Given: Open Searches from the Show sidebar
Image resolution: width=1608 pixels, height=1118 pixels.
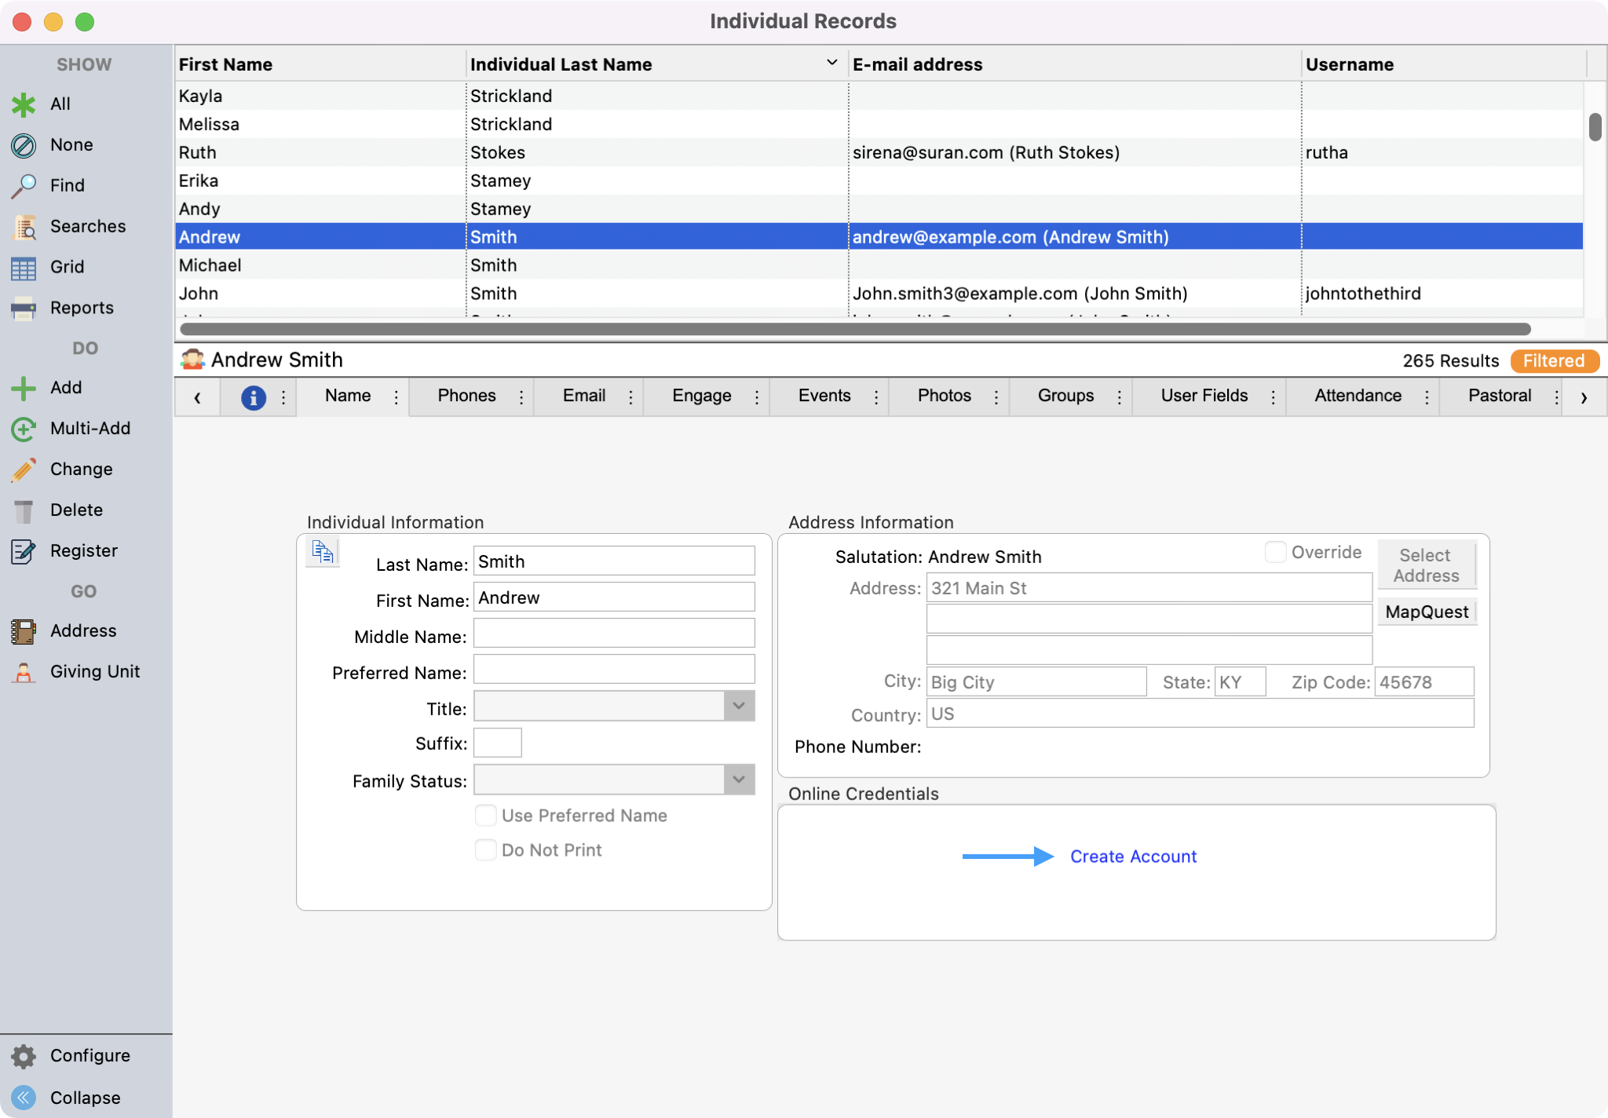Looking at the screenshot, I should [24, 226].
